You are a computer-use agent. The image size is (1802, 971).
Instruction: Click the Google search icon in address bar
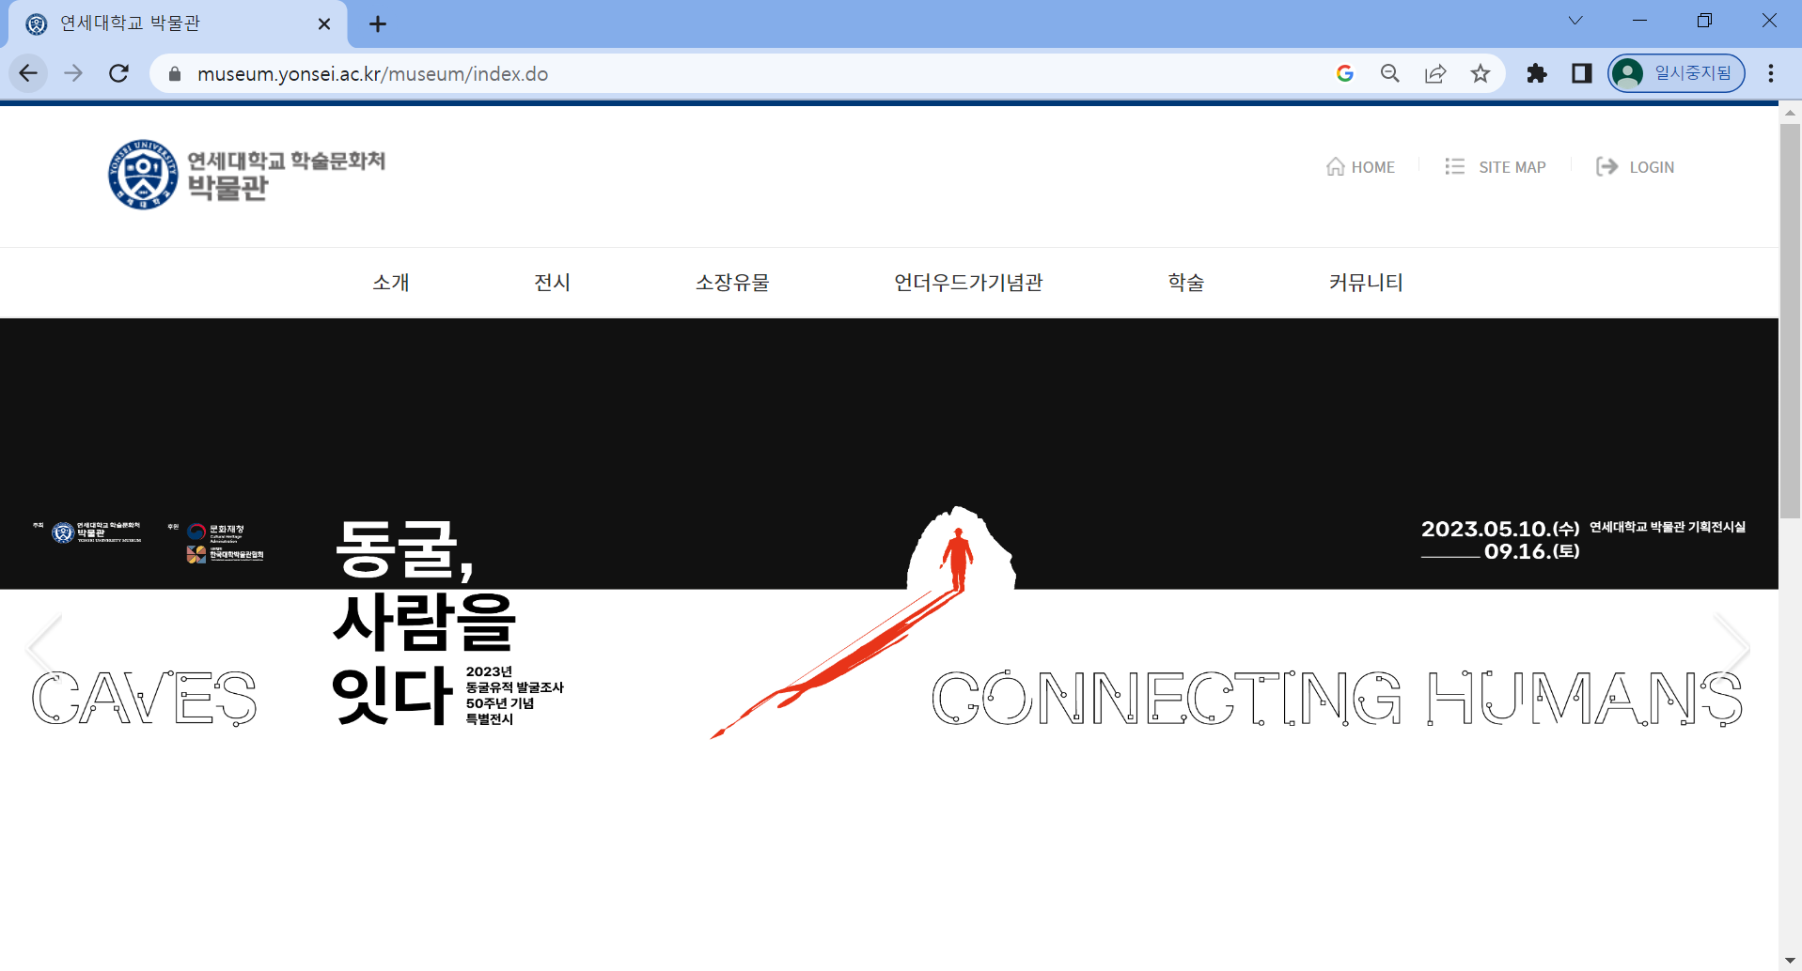1345,73
